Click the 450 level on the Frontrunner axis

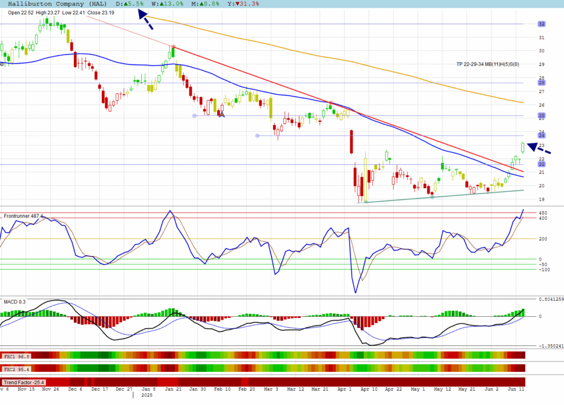coord(543,213)
